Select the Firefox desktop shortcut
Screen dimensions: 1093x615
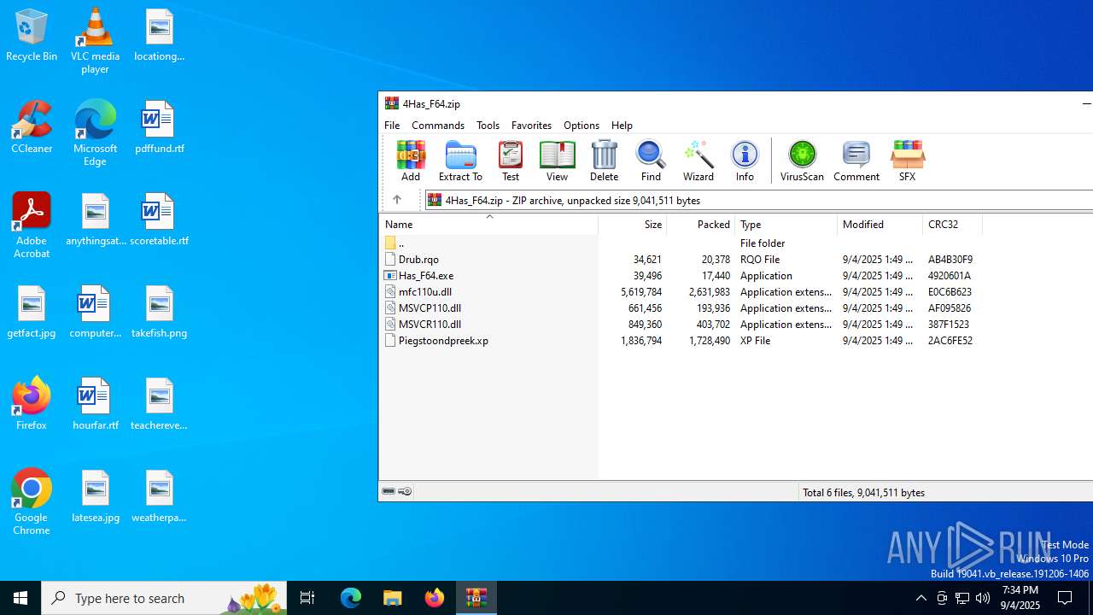32,403
